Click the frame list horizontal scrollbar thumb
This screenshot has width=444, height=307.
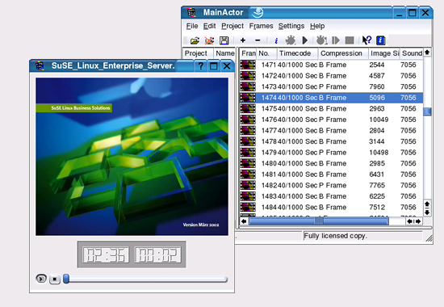[319, 221]
